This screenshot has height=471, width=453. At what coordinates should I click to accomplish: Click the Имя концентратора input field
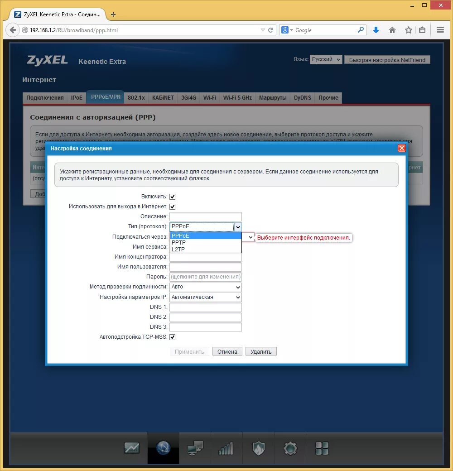pos(206,257)
